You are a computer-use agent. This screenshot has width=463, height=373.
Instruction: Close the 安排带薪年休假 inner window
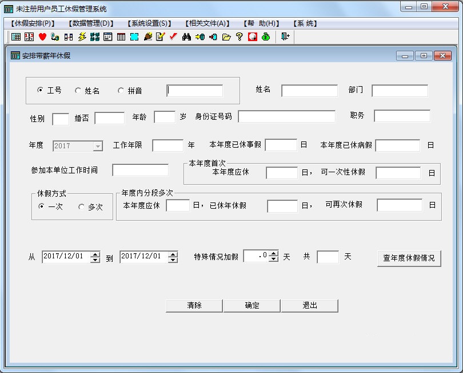tap(442, 55)
